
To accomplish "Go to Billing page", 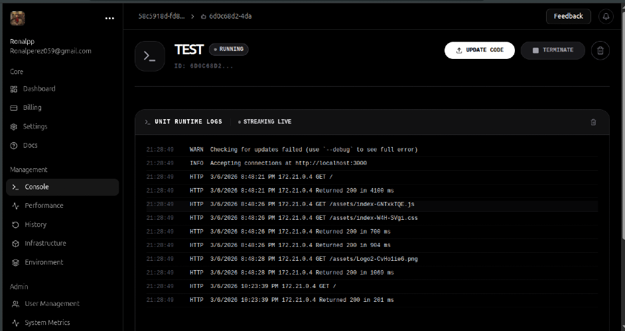I will pyautogui.click(x=32, y=107).
